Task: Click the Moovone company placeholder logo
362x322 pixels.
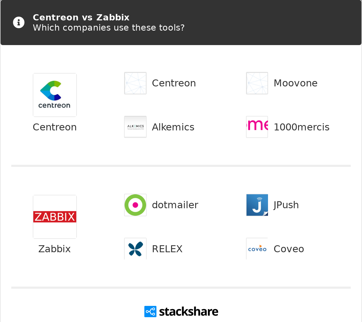Action: tap(257, 83)
